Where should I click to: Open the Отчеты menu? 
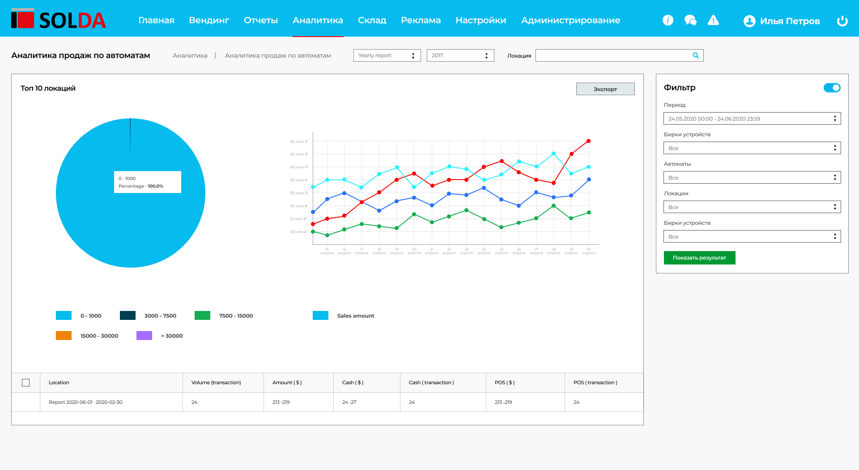point(260,20)
